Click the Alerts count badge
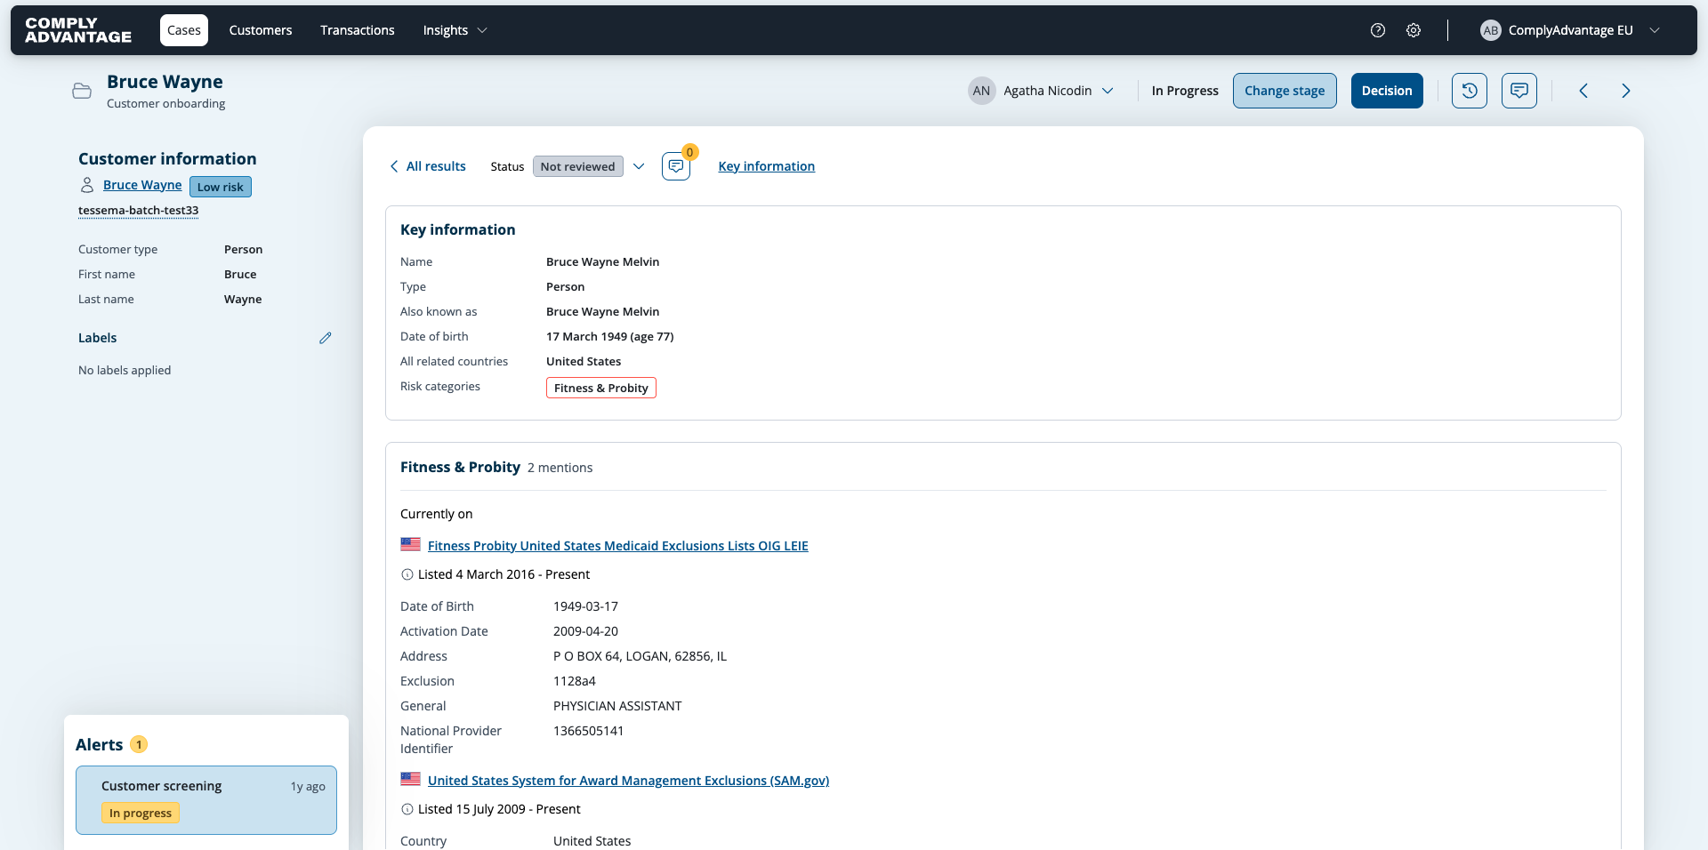 tap(139, 744)
